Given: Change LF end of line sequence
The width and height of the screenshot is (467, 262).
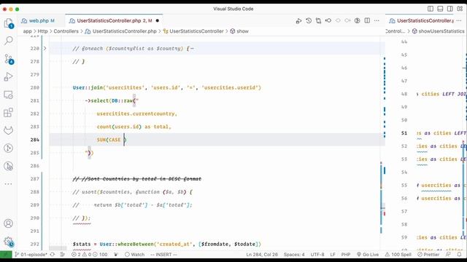Looking at the screenshot, I should (x=333, y=255).
